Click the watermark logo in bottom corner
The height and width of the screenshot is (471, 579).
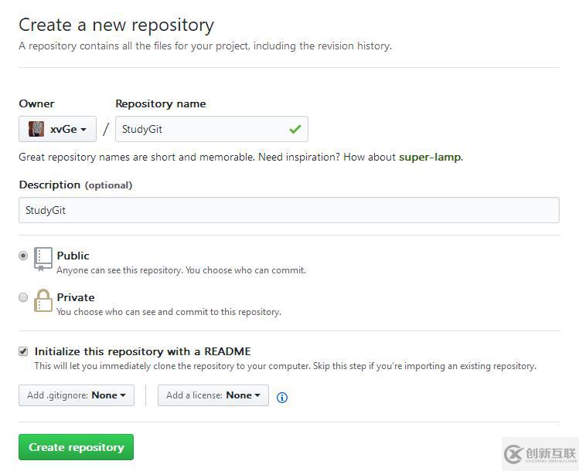pyautogui.click(x=540, y=454)
